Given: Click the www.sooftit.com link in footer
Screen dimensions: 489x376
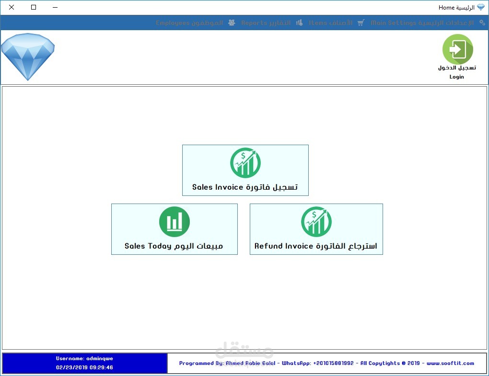Looking at the screenshot, I should point(450,363).
